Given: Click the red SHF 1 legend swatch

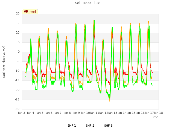Looking at the screenshot, I should [x=63, y=126].
